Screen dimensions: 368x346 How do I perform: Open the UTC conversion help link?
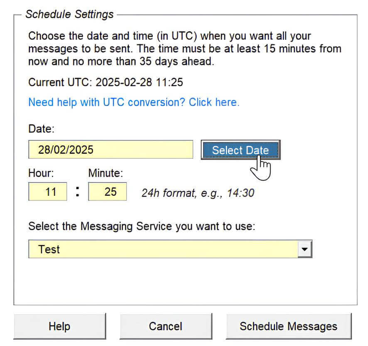134,102
